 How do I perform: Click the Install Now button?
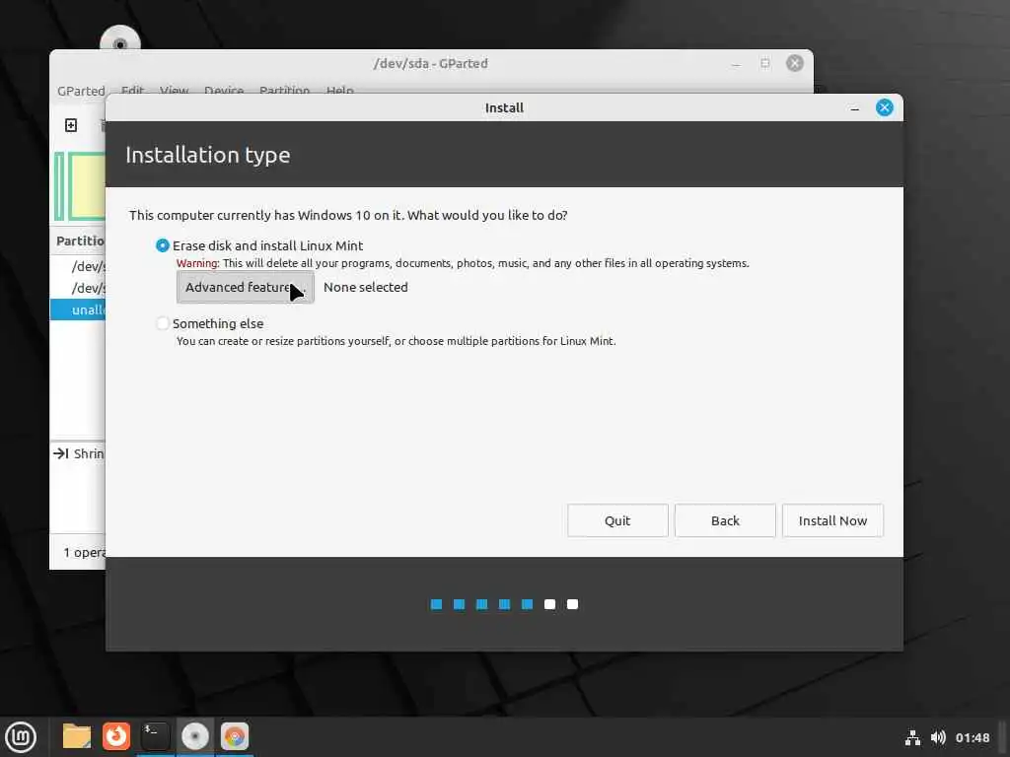[832, 520]
